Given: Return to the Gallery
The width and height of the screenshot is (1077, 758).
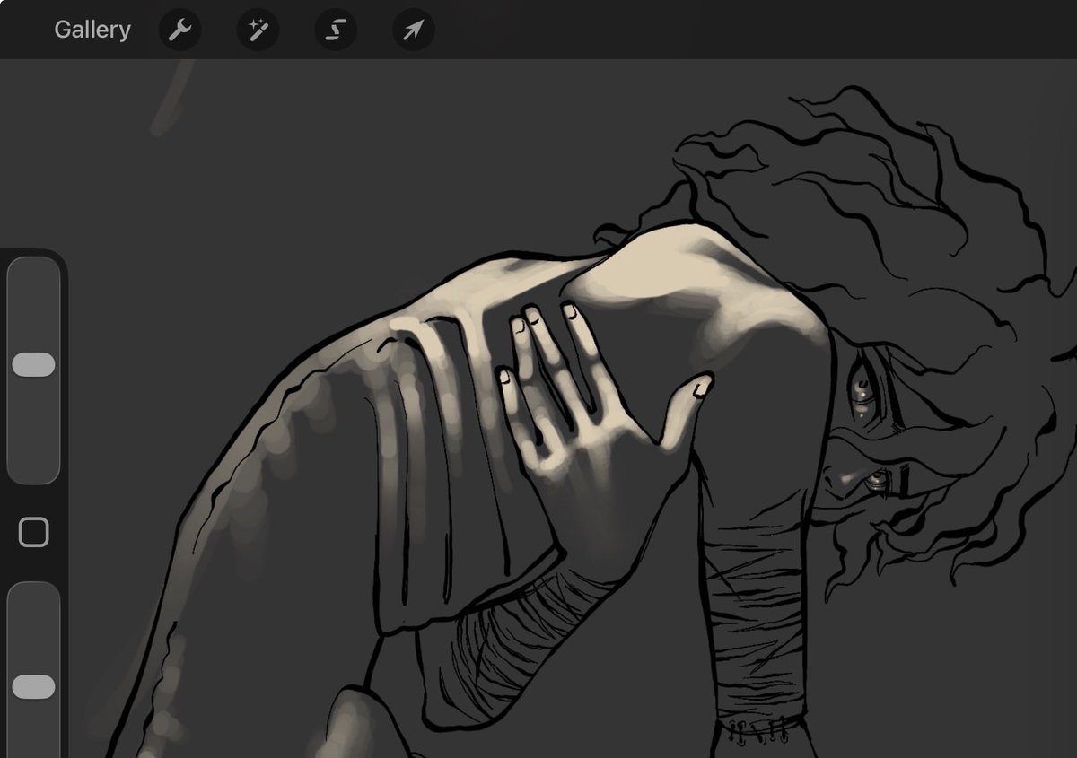Looking at the screenshot, I should (x=92, y=30).
